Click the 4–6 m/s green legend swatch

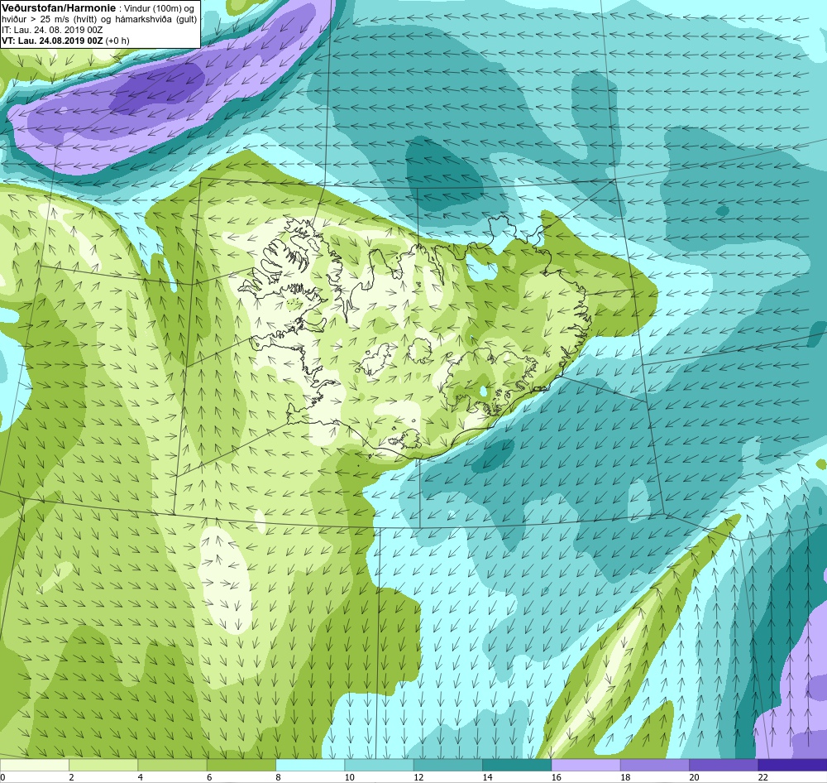(x=173, y=765)
